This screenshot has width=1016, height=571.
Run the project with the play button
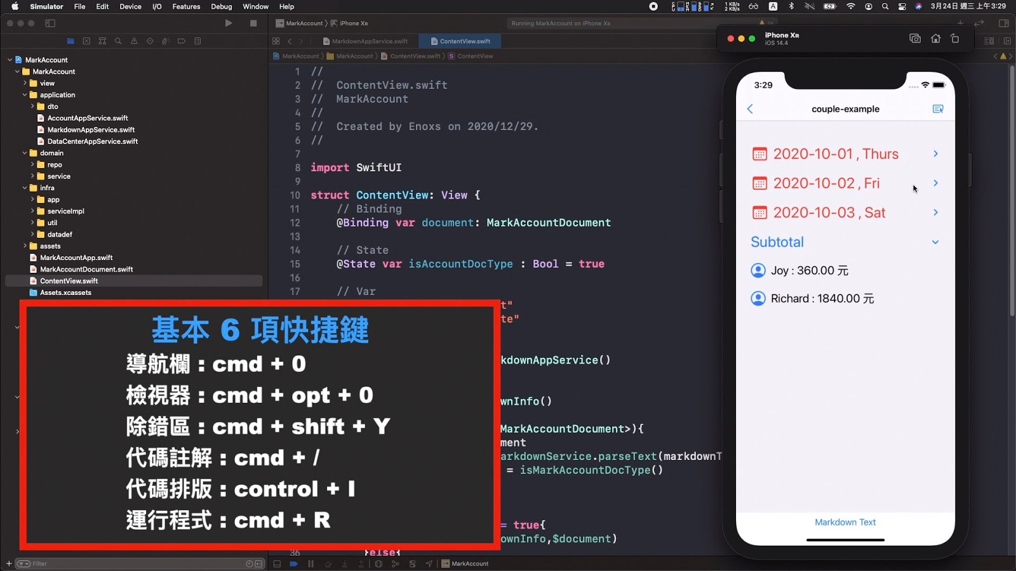(x=229, y=23)
